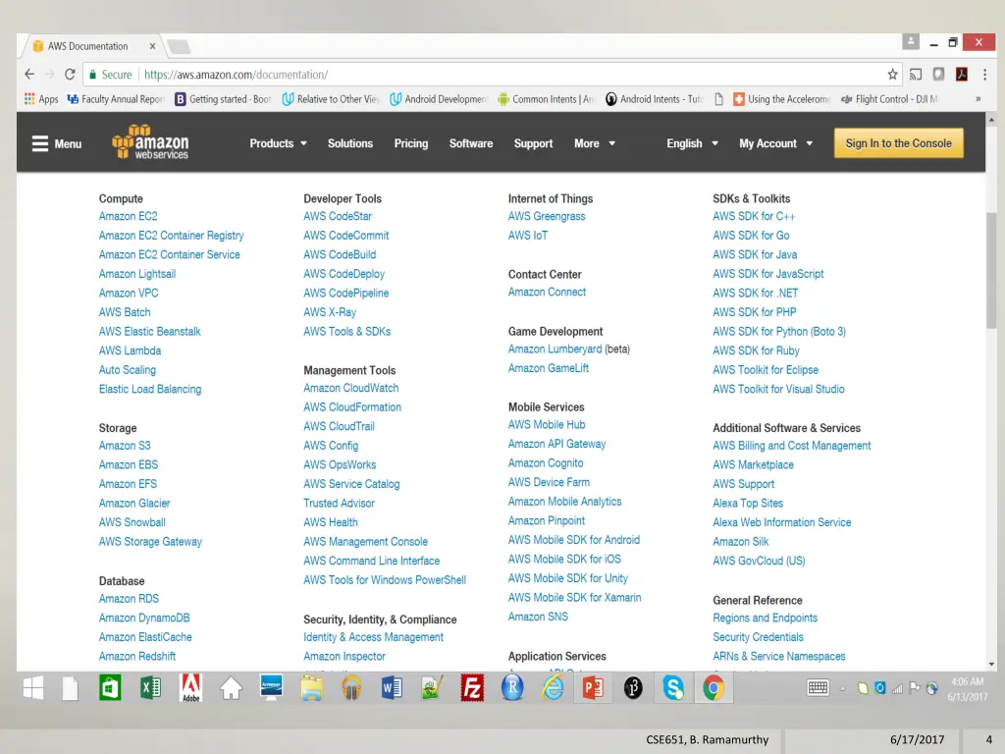1005x754 pixels.
Task: Open the AWS IoT link
Action: 528,236
